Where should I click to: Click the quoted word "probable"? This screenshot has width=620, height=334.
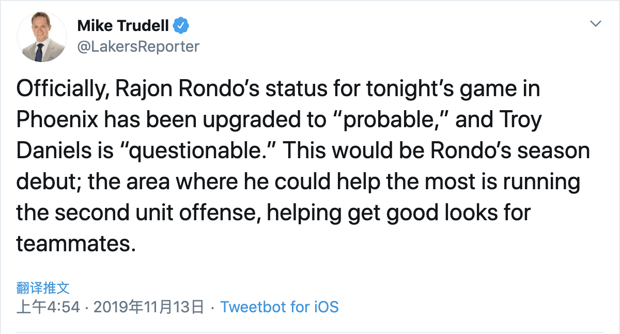point(392,121)
